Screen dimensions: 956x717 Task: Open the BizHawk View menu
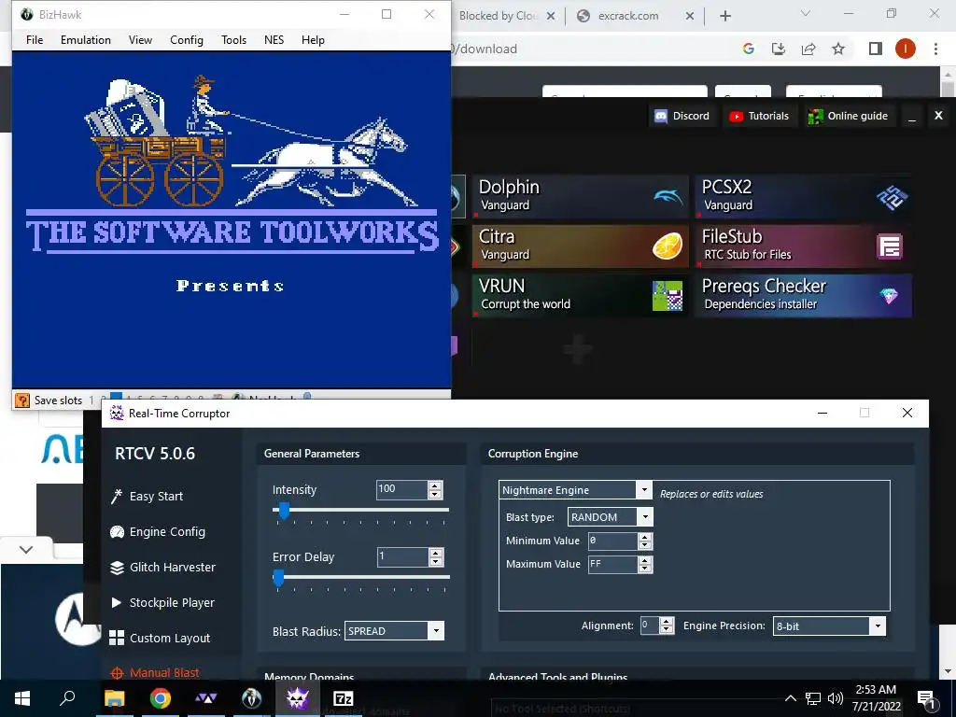[140, 40]
